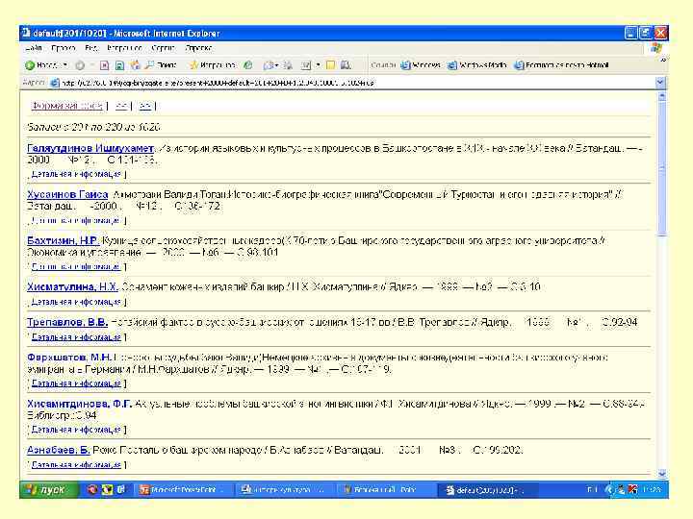Open author link Бахтизин, Н.Р.
This screenshot has height=519, width=693.
click(x=63, y=240)
